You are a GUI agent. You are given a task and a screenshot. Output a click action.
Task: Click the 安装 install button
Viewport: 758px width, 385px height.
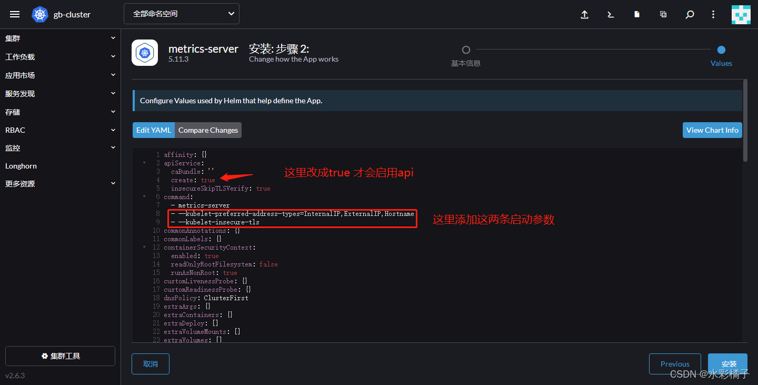(x=727, y=364)
